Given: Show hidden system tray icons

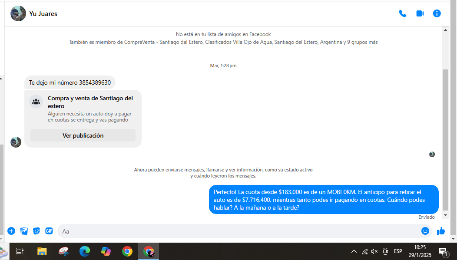Looking at the screenshot, I should 354,251.
